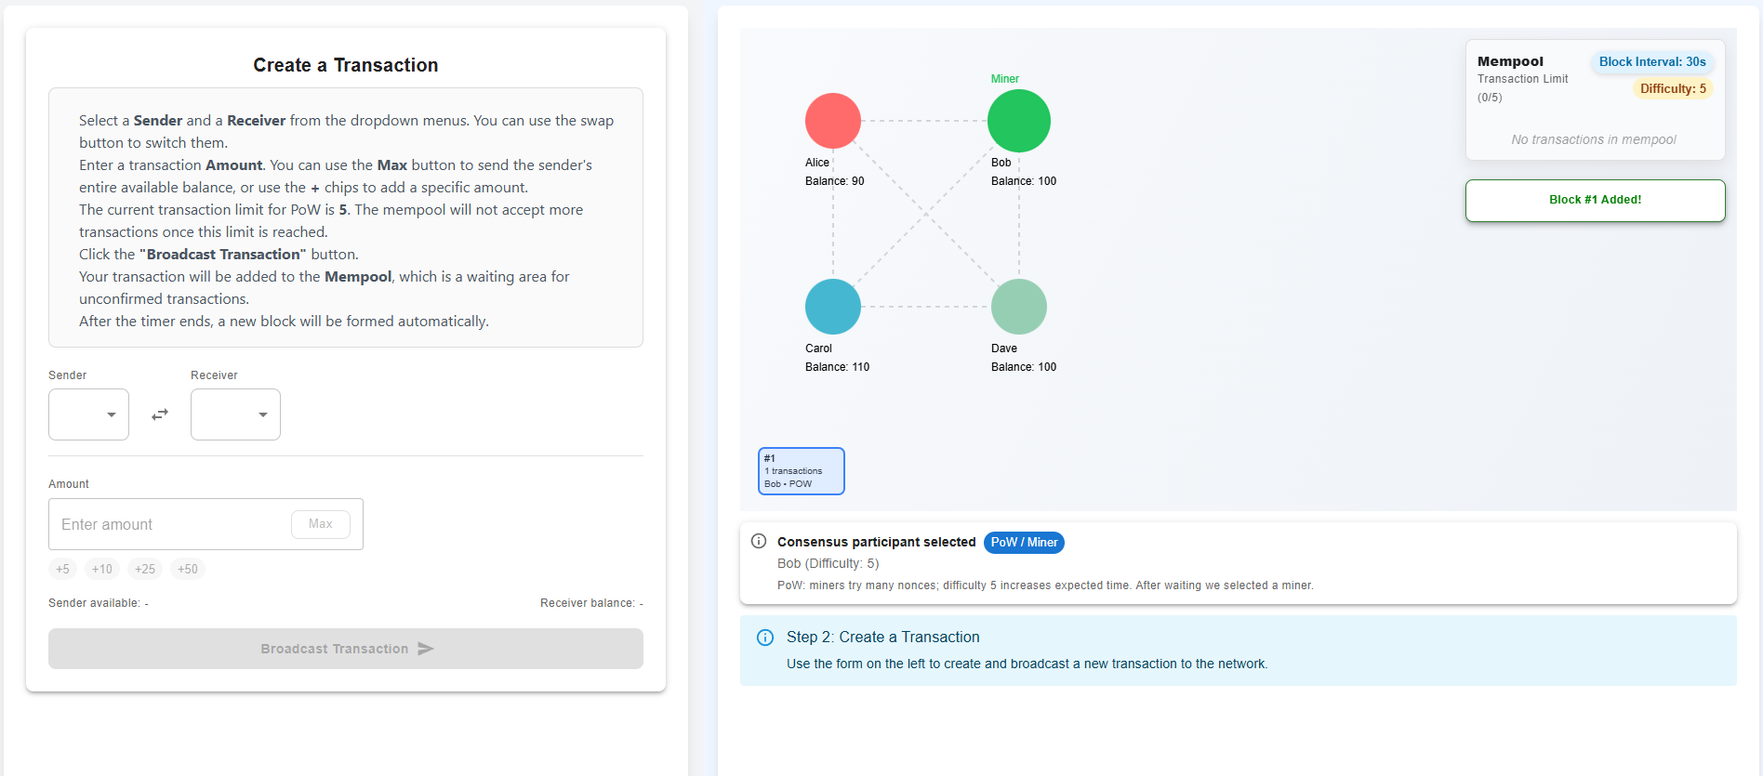Click the Block #1 Added! notification
Image resolution: width=1763 pixels, height=776 pixels.
1596,201
